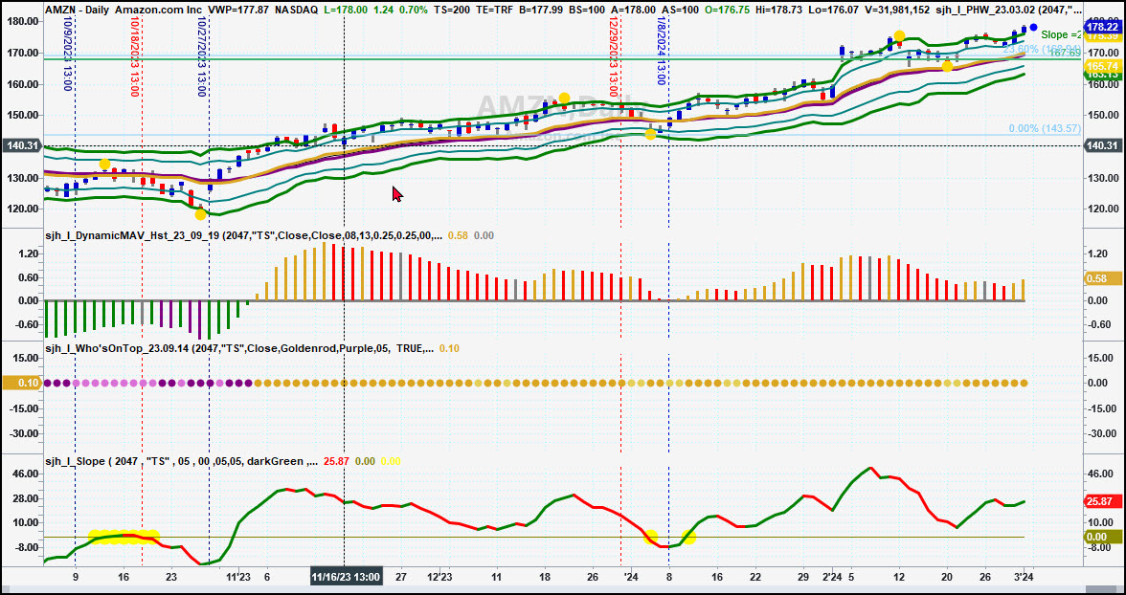Click the 11'23 date label on time axis
This screenshot has height=595, width=1126.
point(238,576)
